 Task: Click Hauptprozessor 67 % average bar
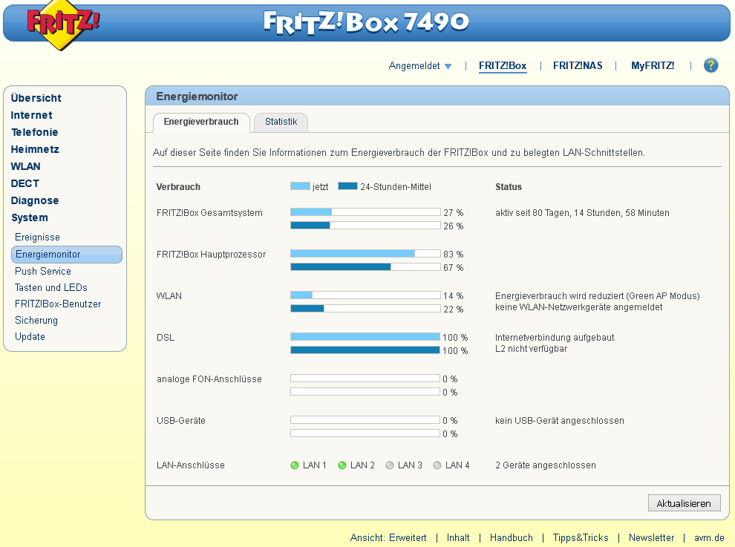[x=365, y=267]
